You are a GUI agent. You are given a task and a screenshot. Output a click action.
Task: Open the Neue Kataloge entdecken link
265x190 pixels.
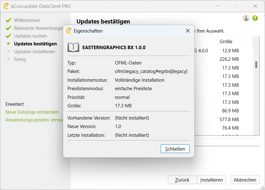[32, 112]
